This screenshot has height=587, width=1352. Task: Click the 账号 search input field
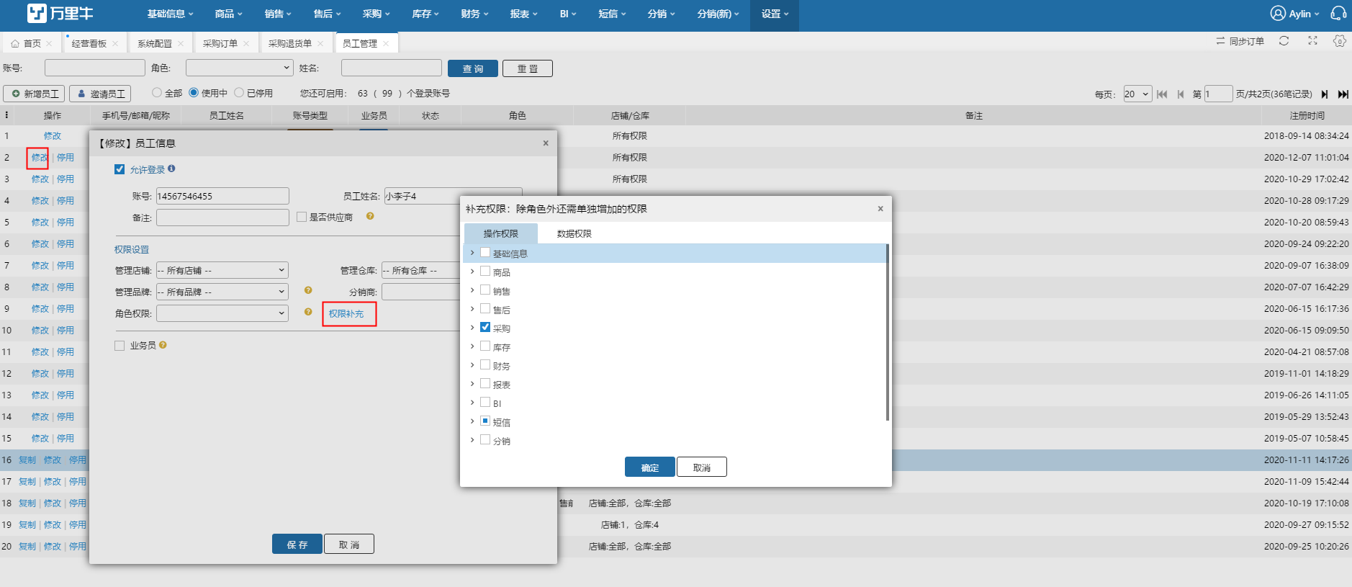[95, 68]
